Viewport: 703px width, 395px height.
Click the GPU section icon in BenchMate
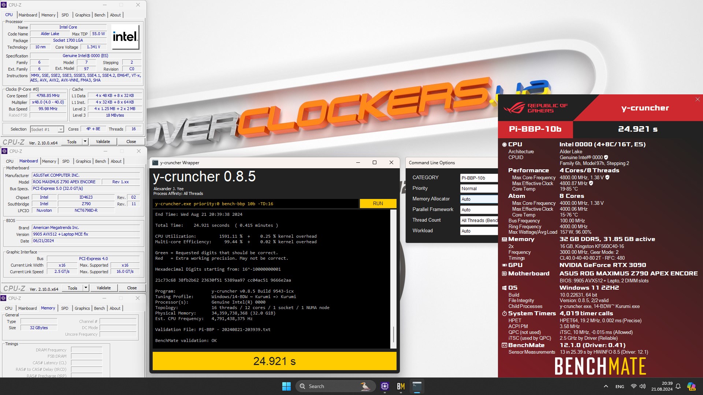pos(504,265)
